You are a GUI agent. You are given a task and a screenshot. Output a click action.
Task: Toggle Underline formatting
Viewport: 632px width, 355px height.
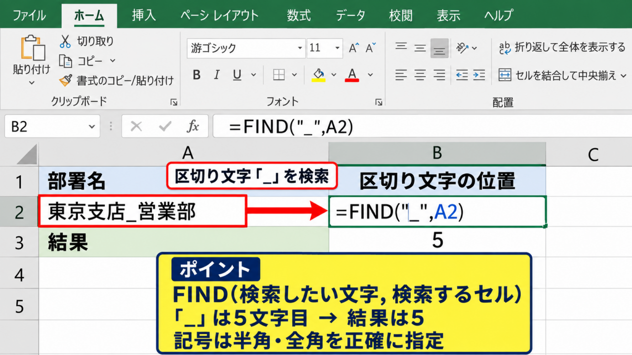click(237, 75)
